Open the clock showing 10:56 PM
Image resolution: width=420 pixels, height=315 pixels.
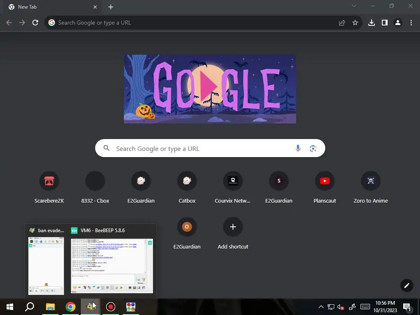click(385, 307)
